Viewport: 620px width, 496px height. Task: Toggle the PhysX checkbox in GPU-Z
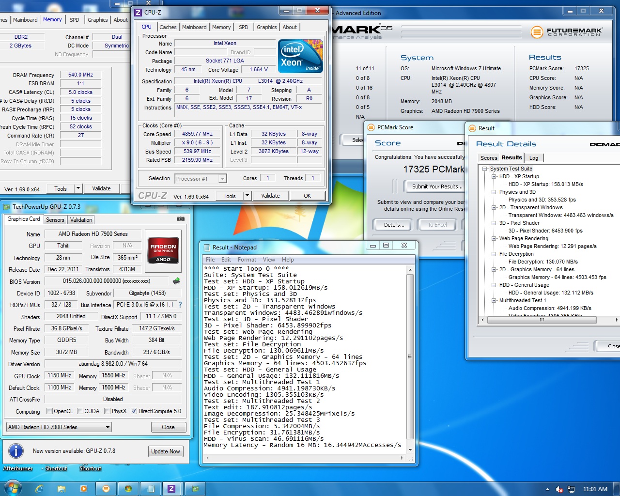pos(107,411)
